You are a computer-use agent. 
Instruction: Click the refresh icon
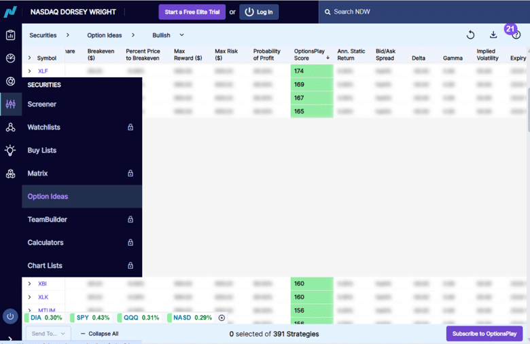(x=470, y=35)
